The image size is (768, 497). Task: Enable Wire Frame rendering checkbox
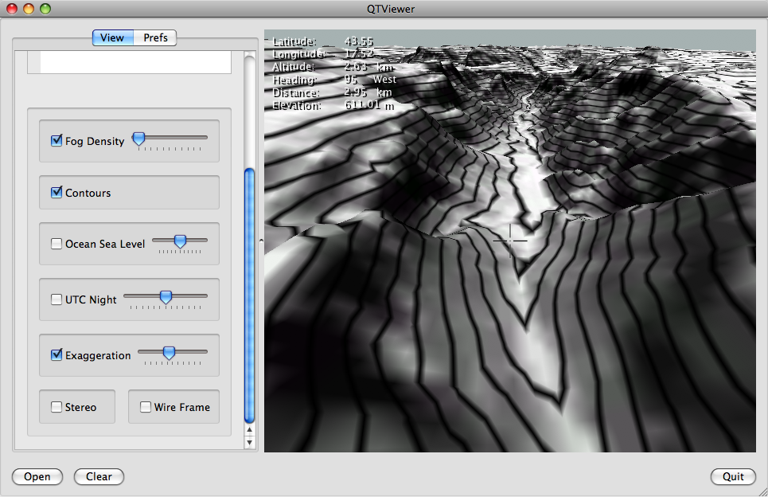(x=146, y=408)
